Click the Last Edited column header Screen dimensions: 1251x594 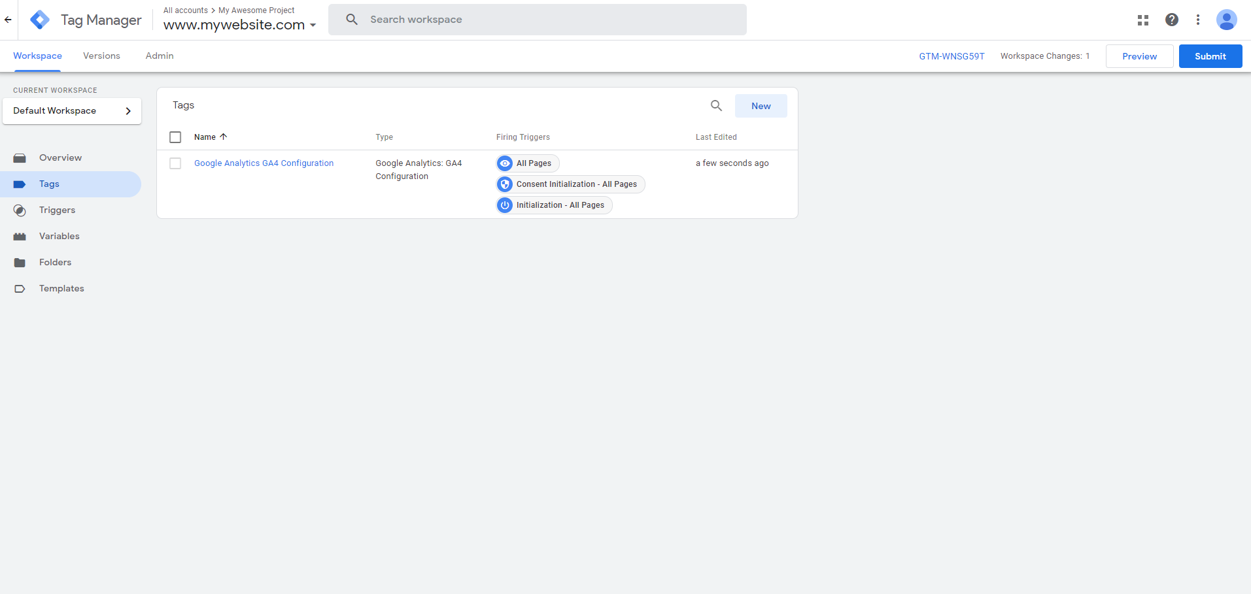[716, 137]
